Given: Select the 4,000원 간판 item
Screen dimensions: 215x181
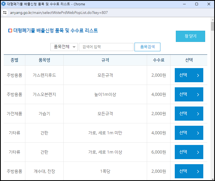Looking at the screenshot, I should pyautogui.click(x=189, y=133).
